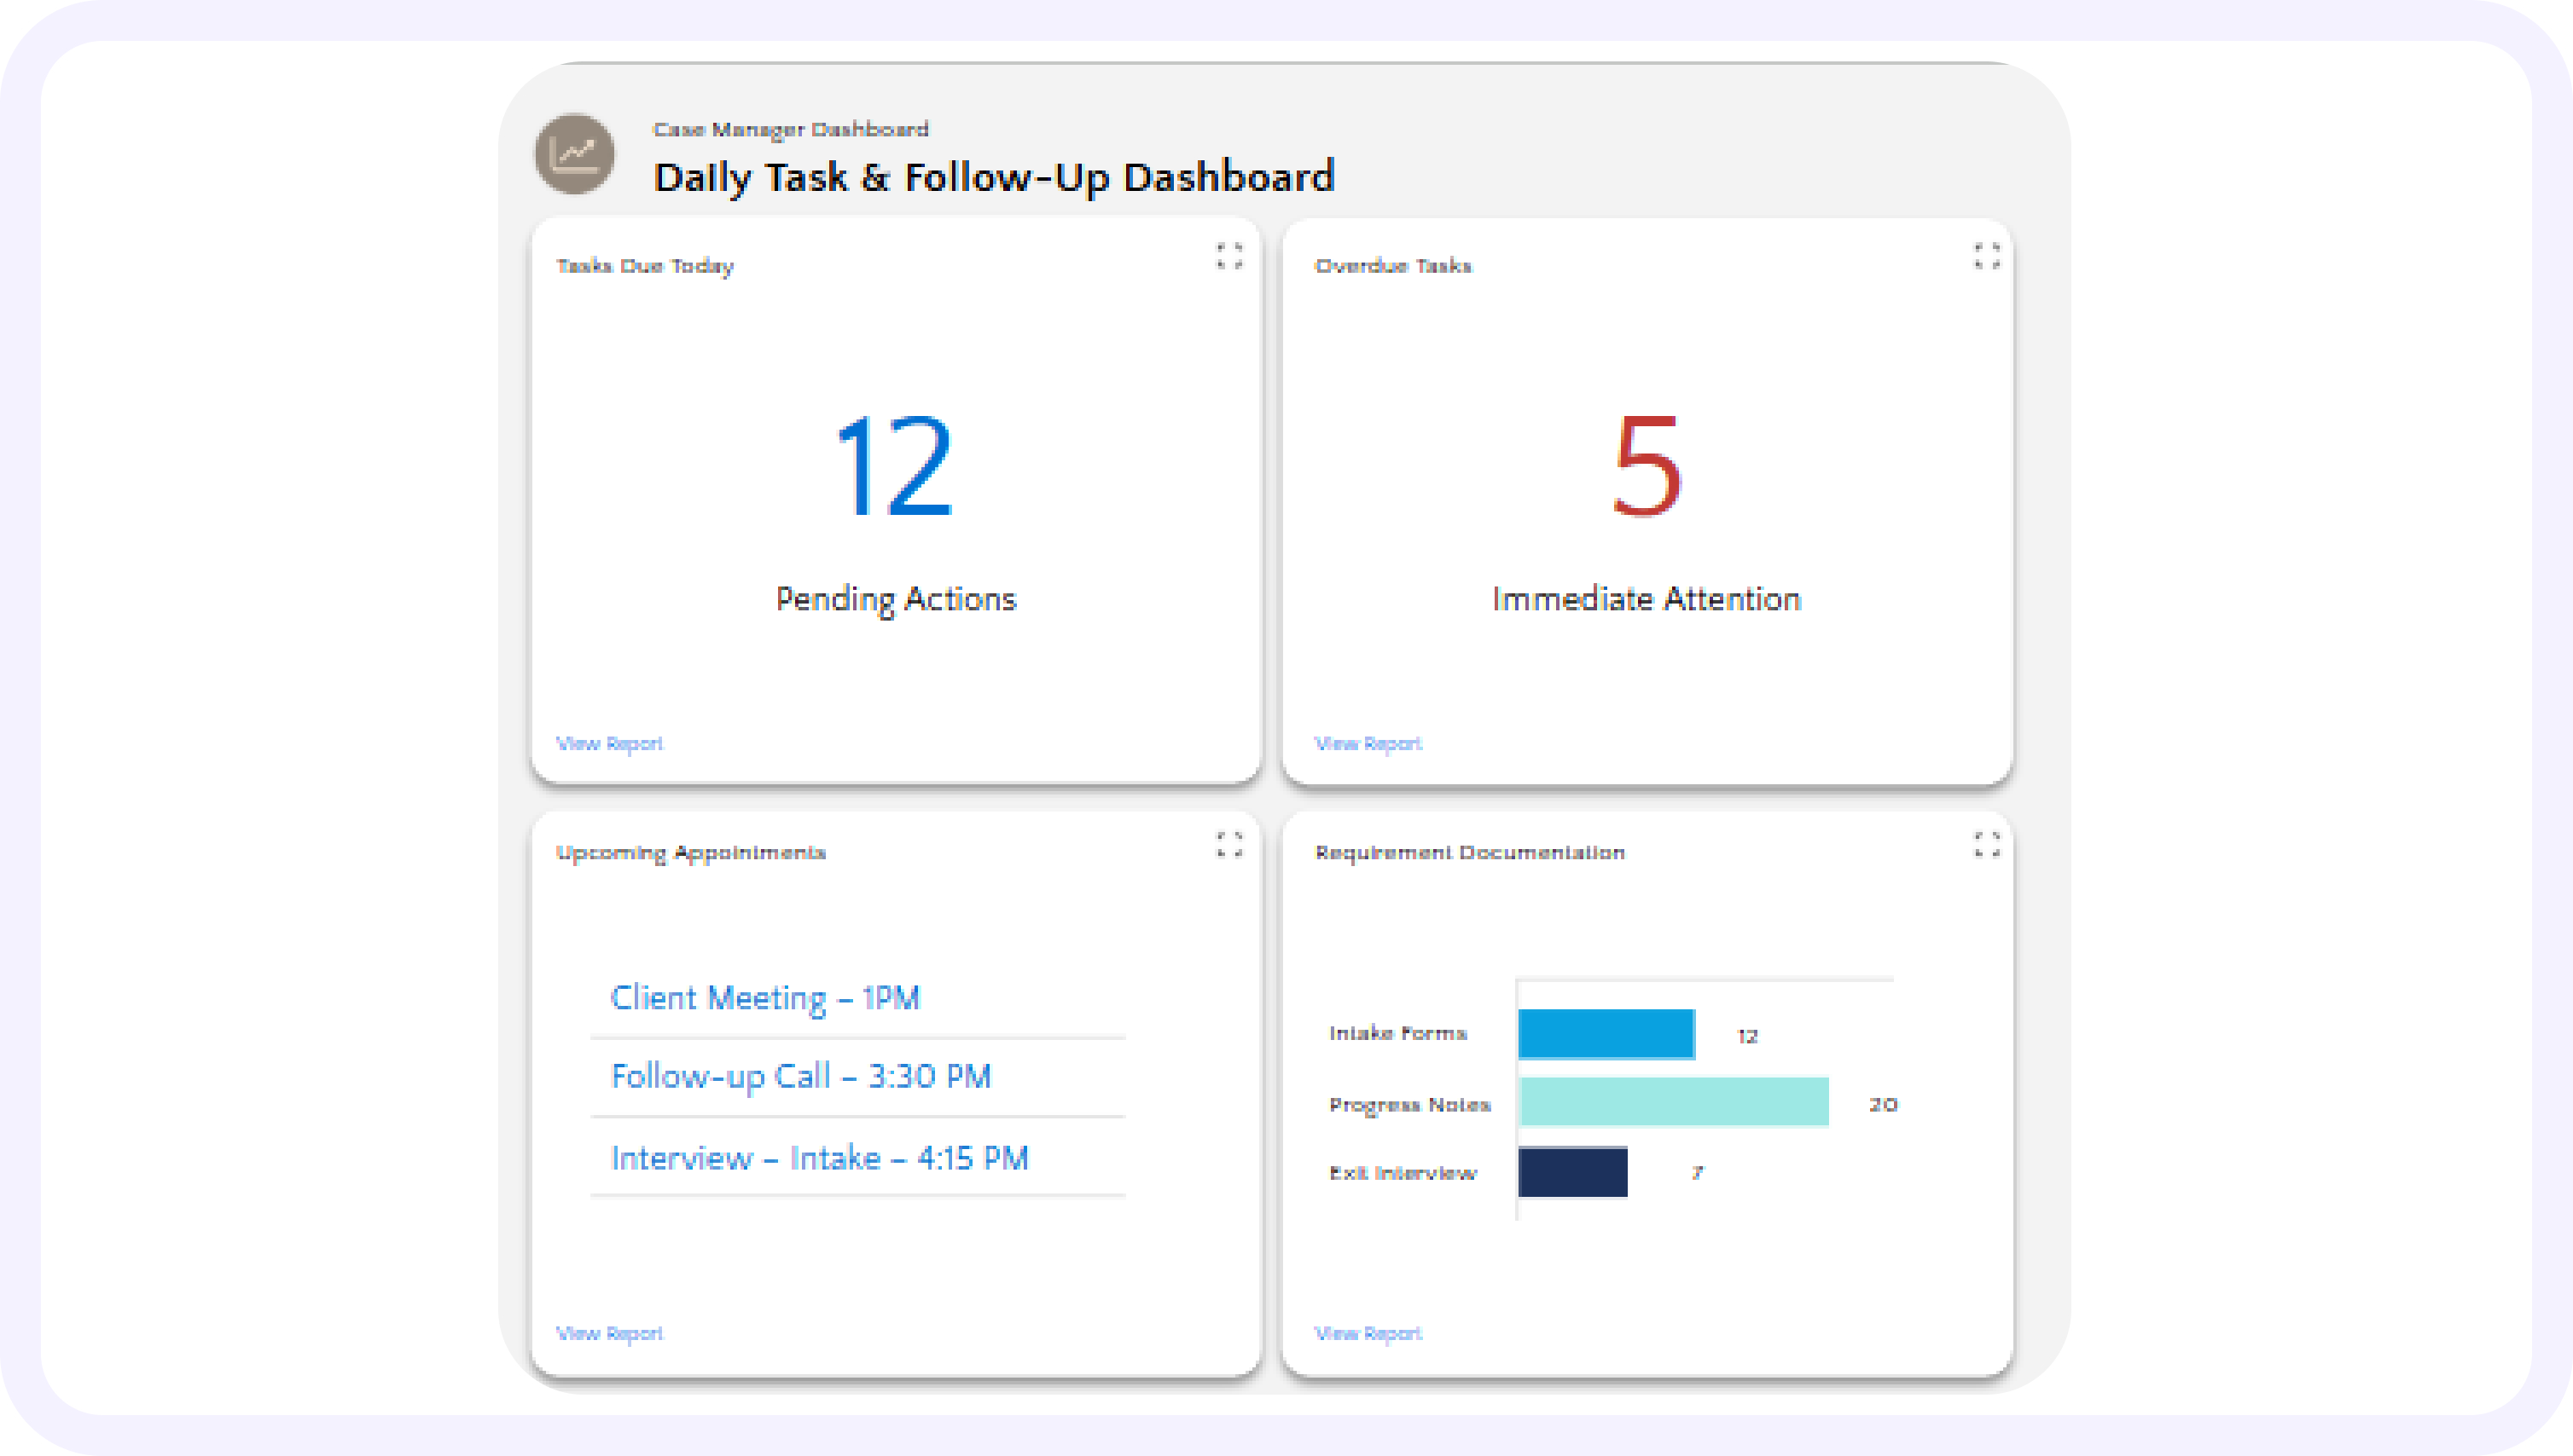2573x1456 pixels.
Task: Open View Report under Requirement Documentation
Action: 1368,1333
